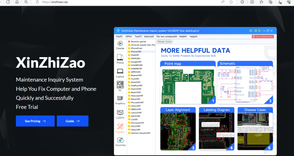Image resolution: width=294 pixels, height=156 pixels.
Task: Open browser essentials heart icon
Action: (289, 2)
